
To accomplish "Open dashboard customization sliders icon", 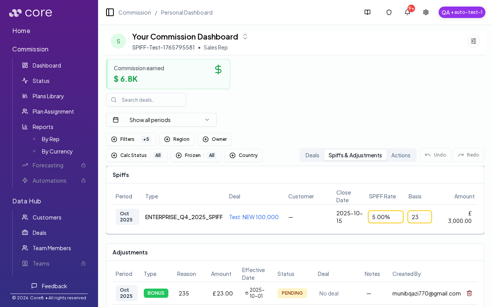I will coord(473,41).
